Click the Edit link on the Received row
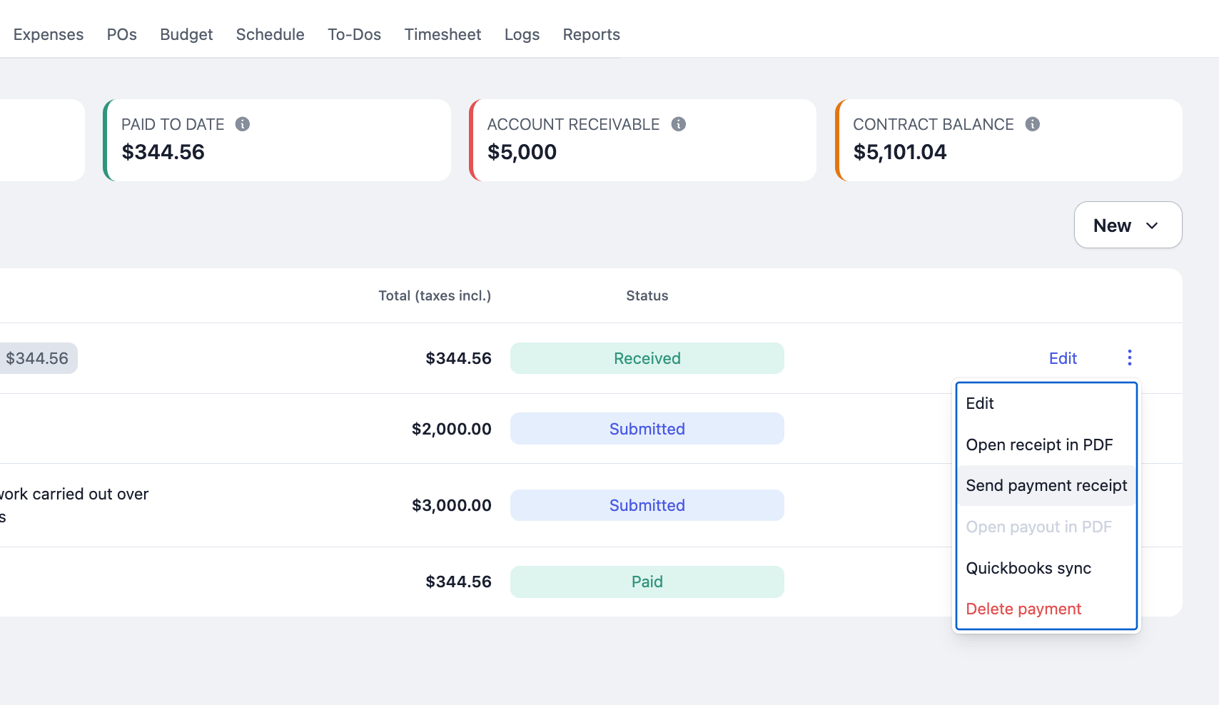 coord(1063,358)
